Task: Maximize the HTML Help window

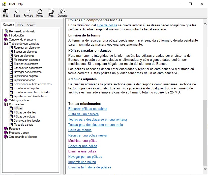Action: click(x=190, y=4)
